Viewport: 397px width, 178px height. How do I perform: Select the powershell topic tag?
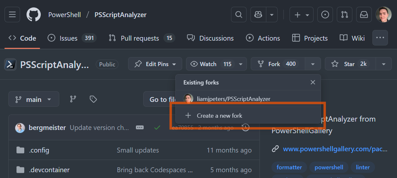click(x=329, y=167)
